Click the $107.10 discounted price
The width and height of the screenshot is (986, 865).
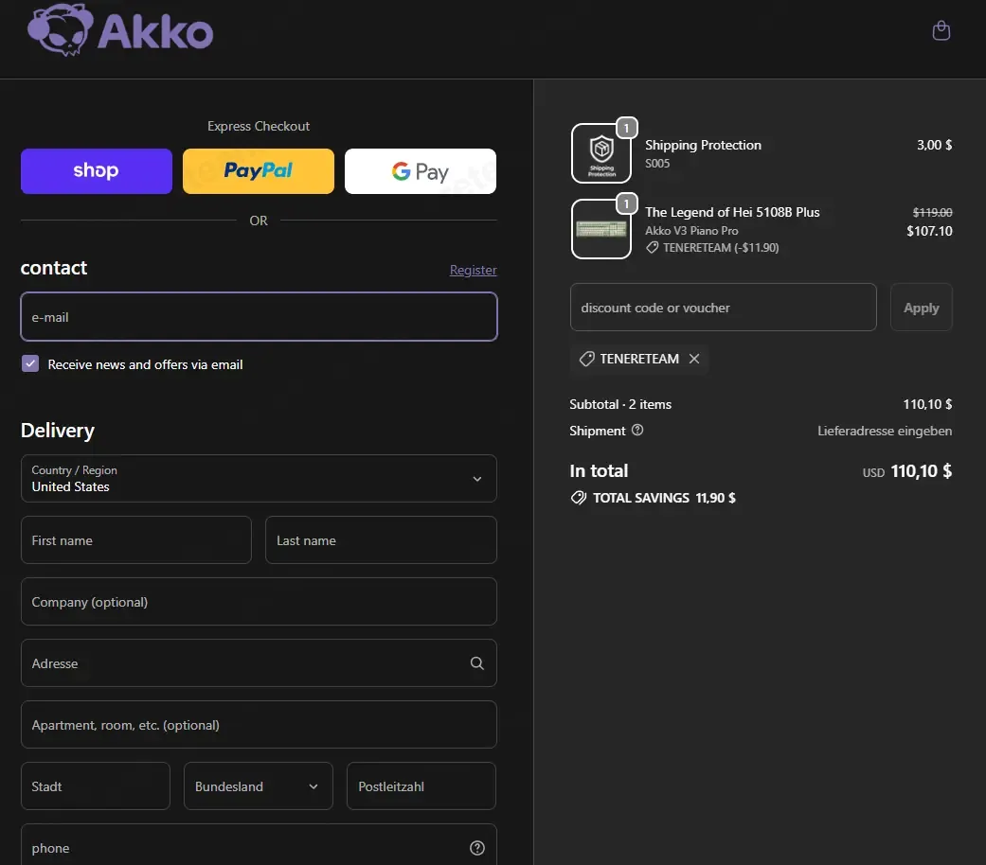(929, 231)
